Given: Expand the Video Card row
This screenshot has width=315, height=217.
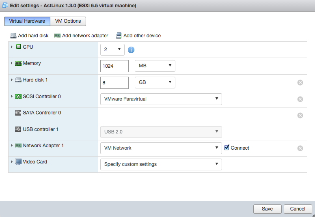Looking at the screenshot, I should tap(12, 161).
